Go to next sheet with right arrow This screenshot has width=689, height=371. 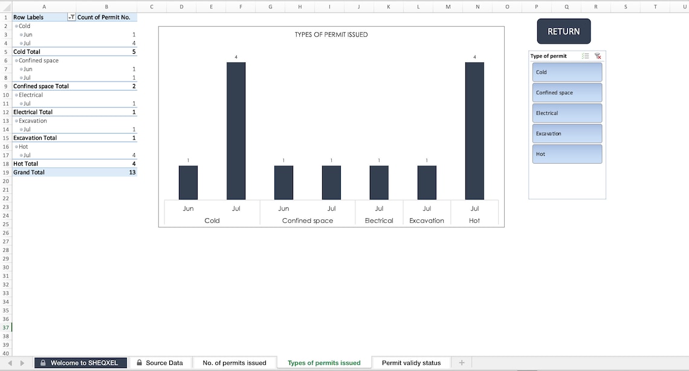(22, 363)
